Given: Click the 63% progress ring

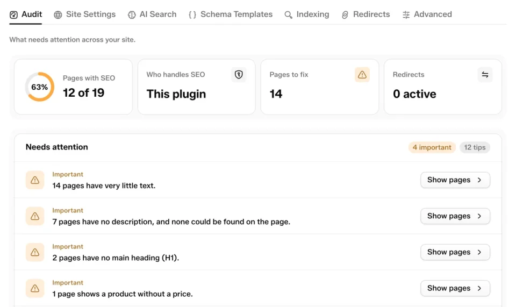Looking at the screenshot, I should pos(39,87).
